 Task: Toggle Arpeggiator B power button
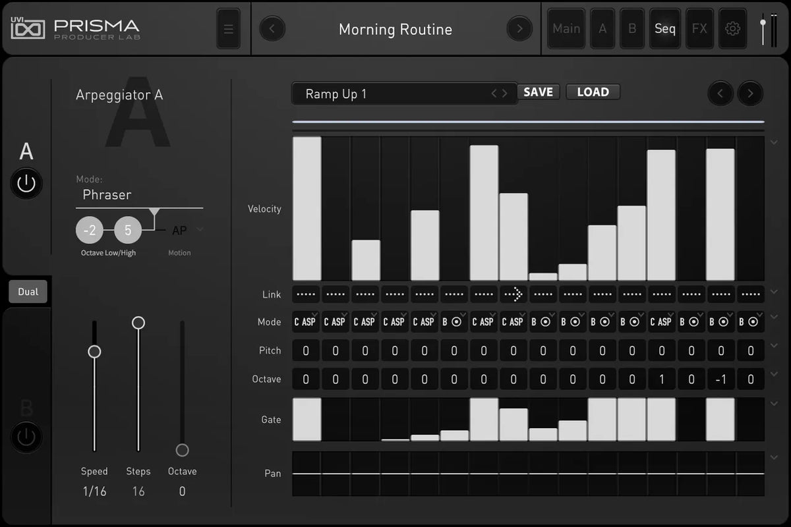[x=26, y=437]
